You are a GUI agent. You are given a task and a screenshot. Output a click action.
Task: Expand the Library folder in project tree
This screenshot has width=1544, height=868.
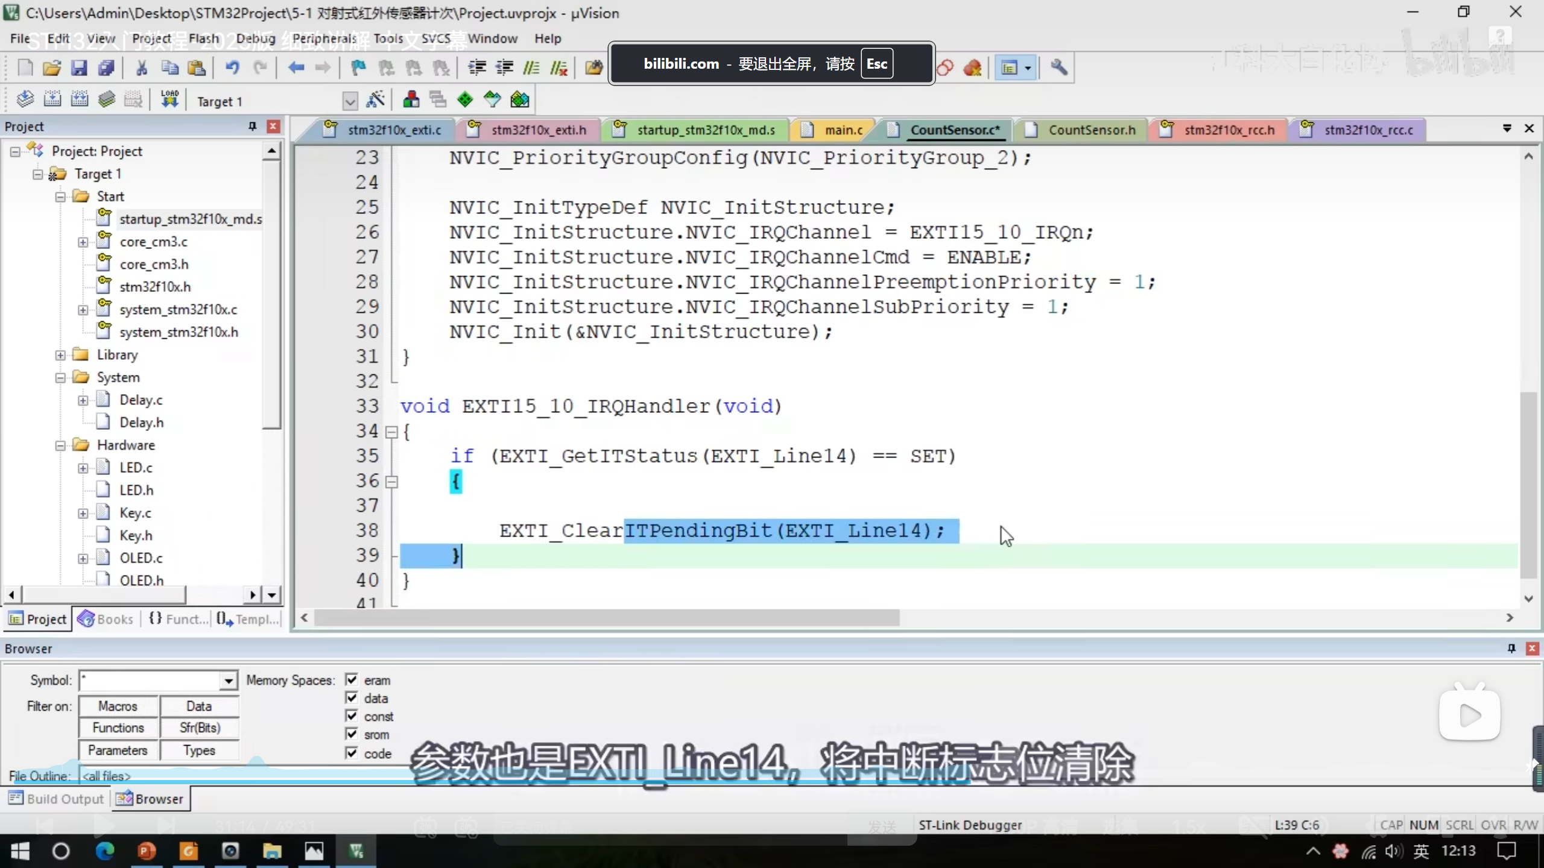pyautogui.click(x=60, y=355)
